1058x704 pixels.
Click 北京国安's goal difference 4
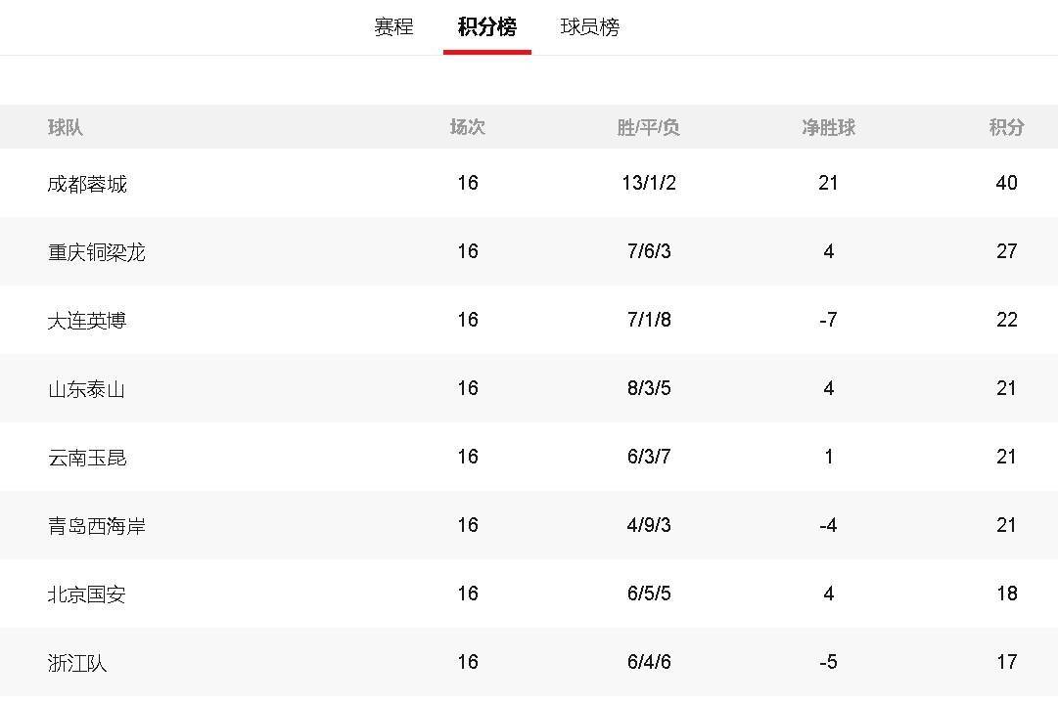(829, 594)
